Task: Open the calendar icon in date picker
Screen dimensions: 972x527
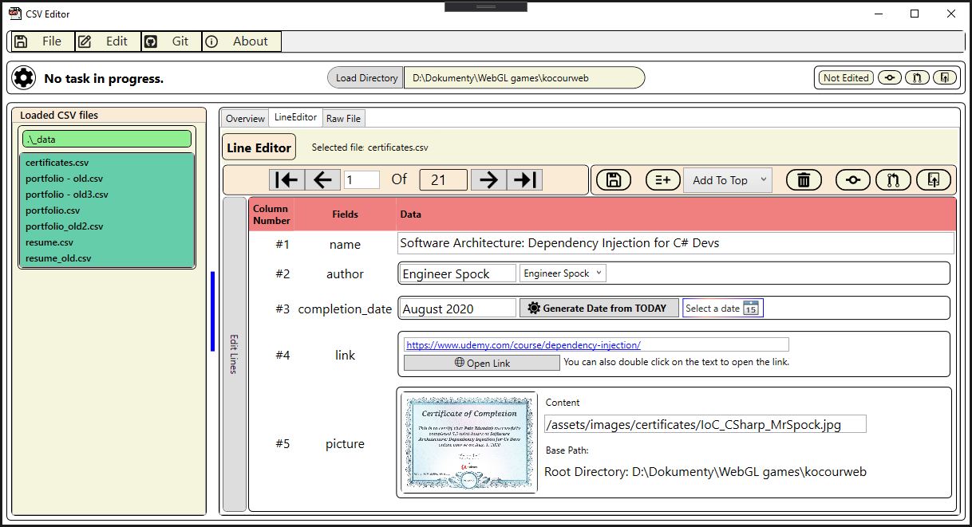Action: click(x=750, y=309)
